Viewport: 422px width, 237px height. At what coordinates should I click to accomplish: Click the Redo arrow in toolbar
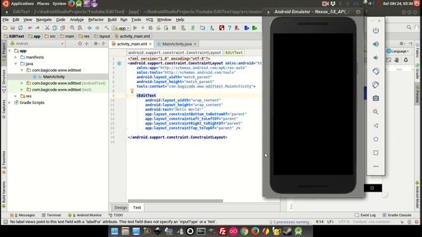38,28
